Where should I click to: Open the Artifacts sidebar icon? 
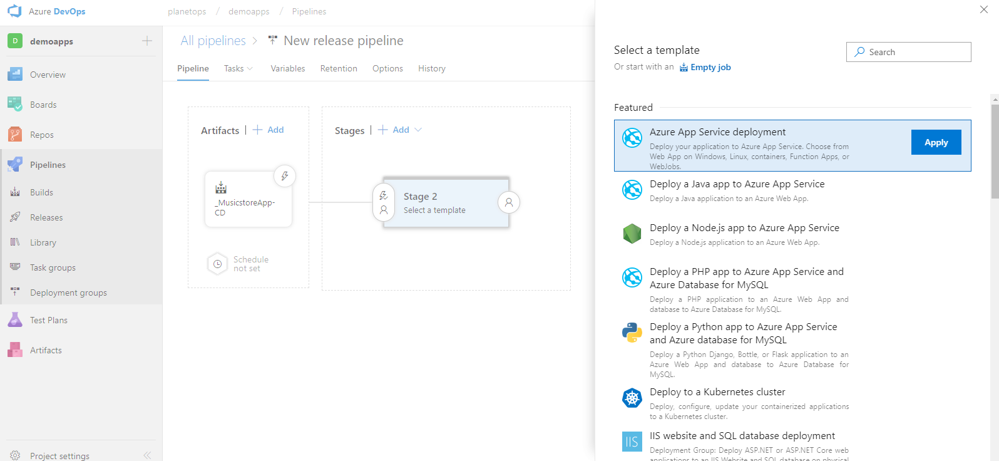click(15, 350)
